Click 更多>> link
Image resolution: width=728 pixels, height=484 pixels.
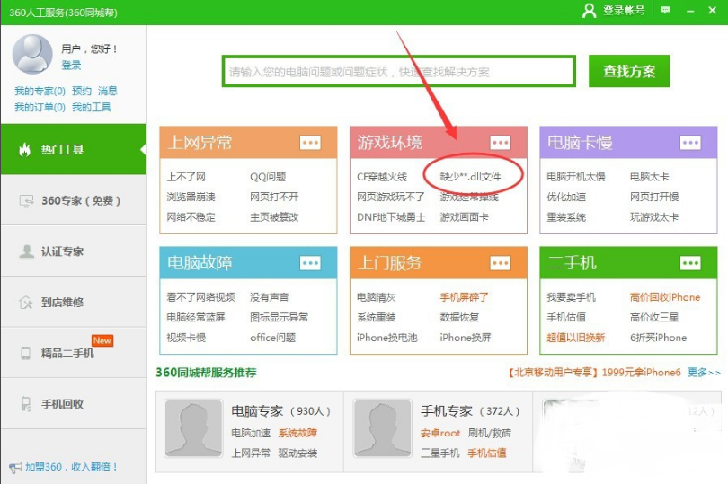704,373
